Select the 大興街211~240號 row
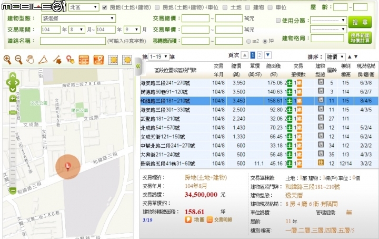This screenshot has height=239, width=379. coord(259,155)
